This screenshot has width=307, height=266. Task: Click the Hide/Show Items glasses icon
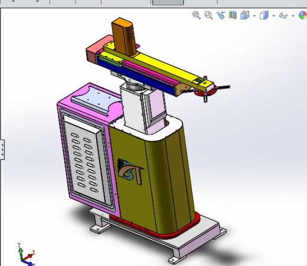click(283, 15)
